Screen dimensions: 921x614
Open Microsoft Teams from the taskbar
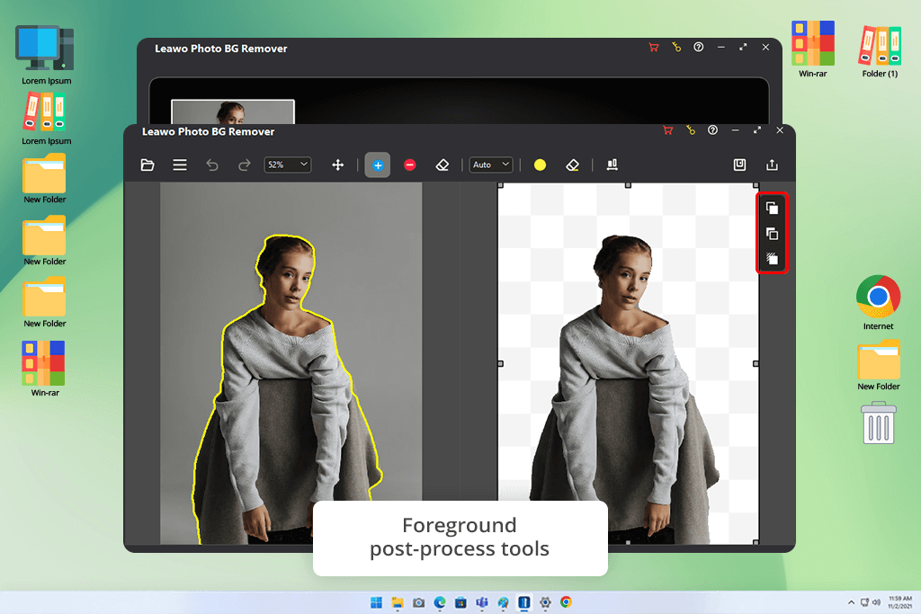point(482,602)
